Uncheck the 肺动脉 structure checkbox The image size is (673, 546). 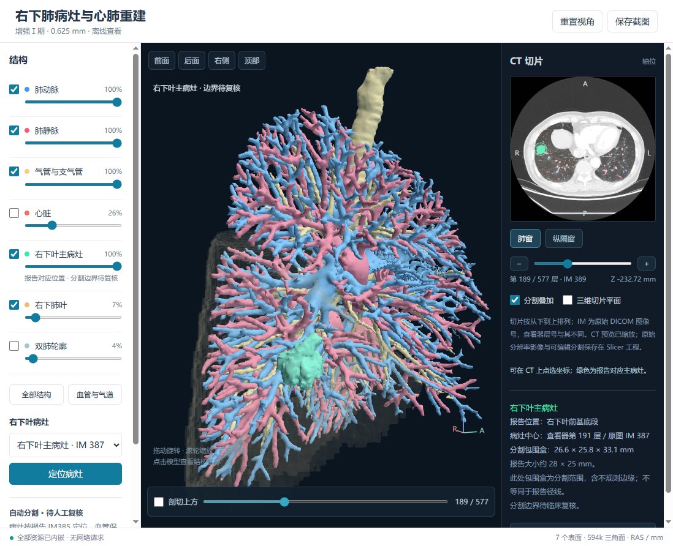[14, 89]
